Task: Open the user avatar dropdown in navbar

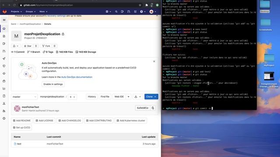Action: (x=153, y=12)
